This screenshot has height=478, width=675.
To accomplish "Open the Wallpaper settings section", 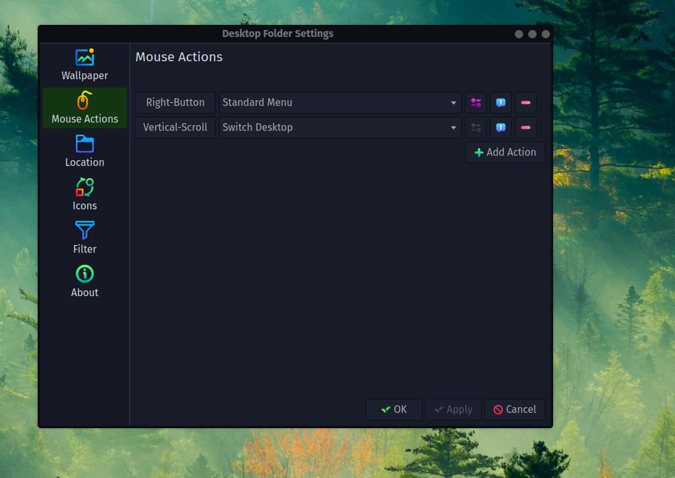I will tap(85, 64).
